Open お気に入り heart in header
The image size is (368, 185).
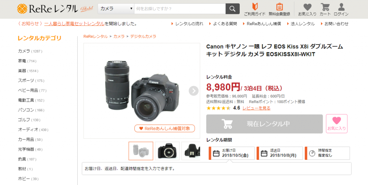pos(307,9)
